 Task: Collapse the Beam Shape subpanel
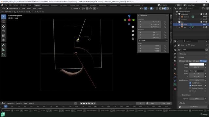186,95
